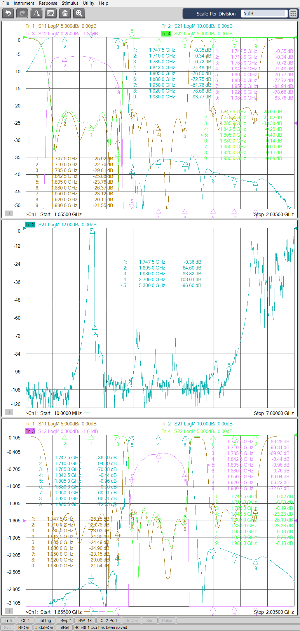Toggle the UpdateOn status button

coord(44,627)
